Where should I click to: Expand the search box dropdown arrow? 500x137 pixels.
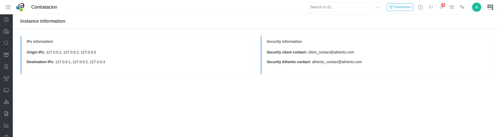tap(378, 7)
